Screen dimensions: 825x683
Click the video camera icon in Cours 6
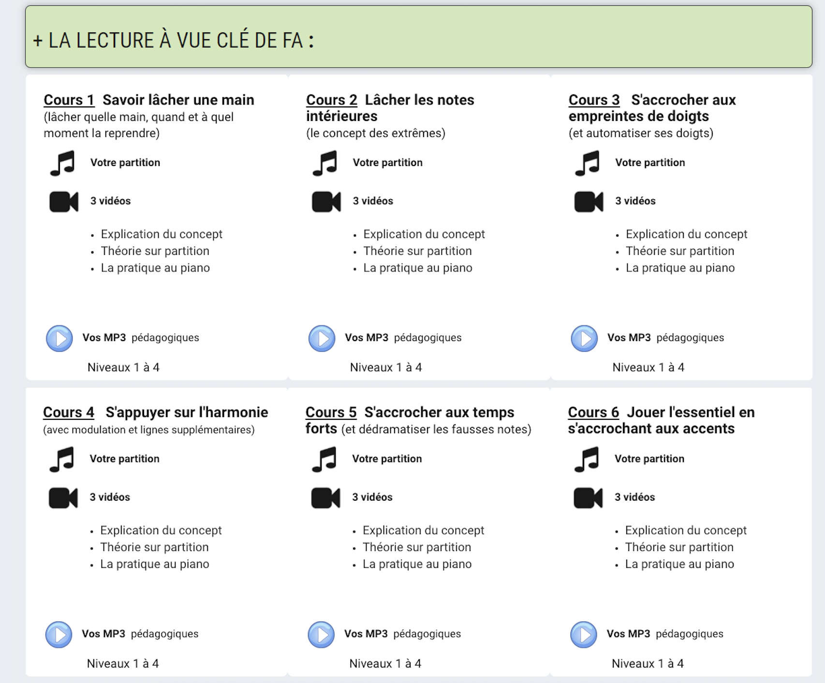point(588,498)
